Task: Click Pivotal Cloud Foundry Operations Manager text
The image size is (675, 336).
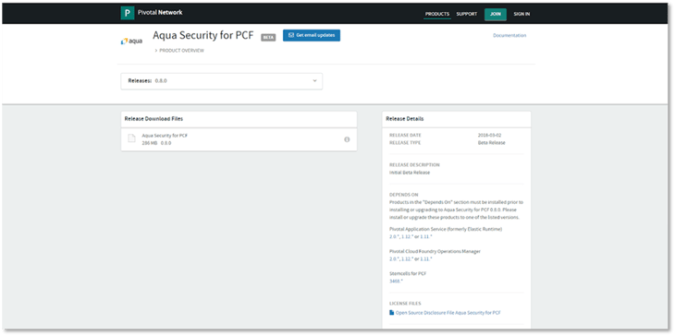Action: [x=435, y=251]
